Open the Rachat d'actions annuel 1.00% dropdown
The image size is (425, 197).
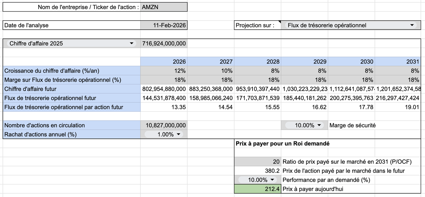(178, 135)
